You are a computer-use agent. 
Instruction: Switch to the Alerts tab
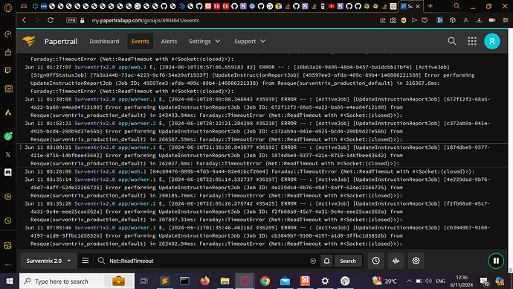click(169, 41)
